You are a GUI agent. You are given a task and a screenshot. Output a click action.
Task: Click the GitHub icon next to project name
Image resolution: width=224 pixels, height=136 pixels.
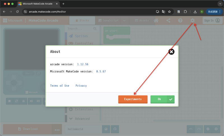click(x=115, y=129)
